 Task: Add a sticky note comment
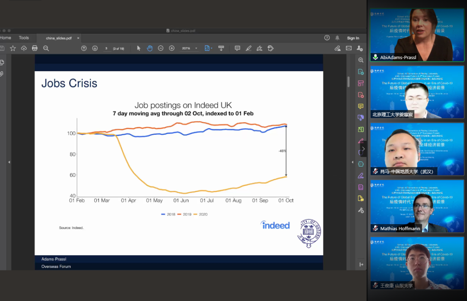click(237, 48)
